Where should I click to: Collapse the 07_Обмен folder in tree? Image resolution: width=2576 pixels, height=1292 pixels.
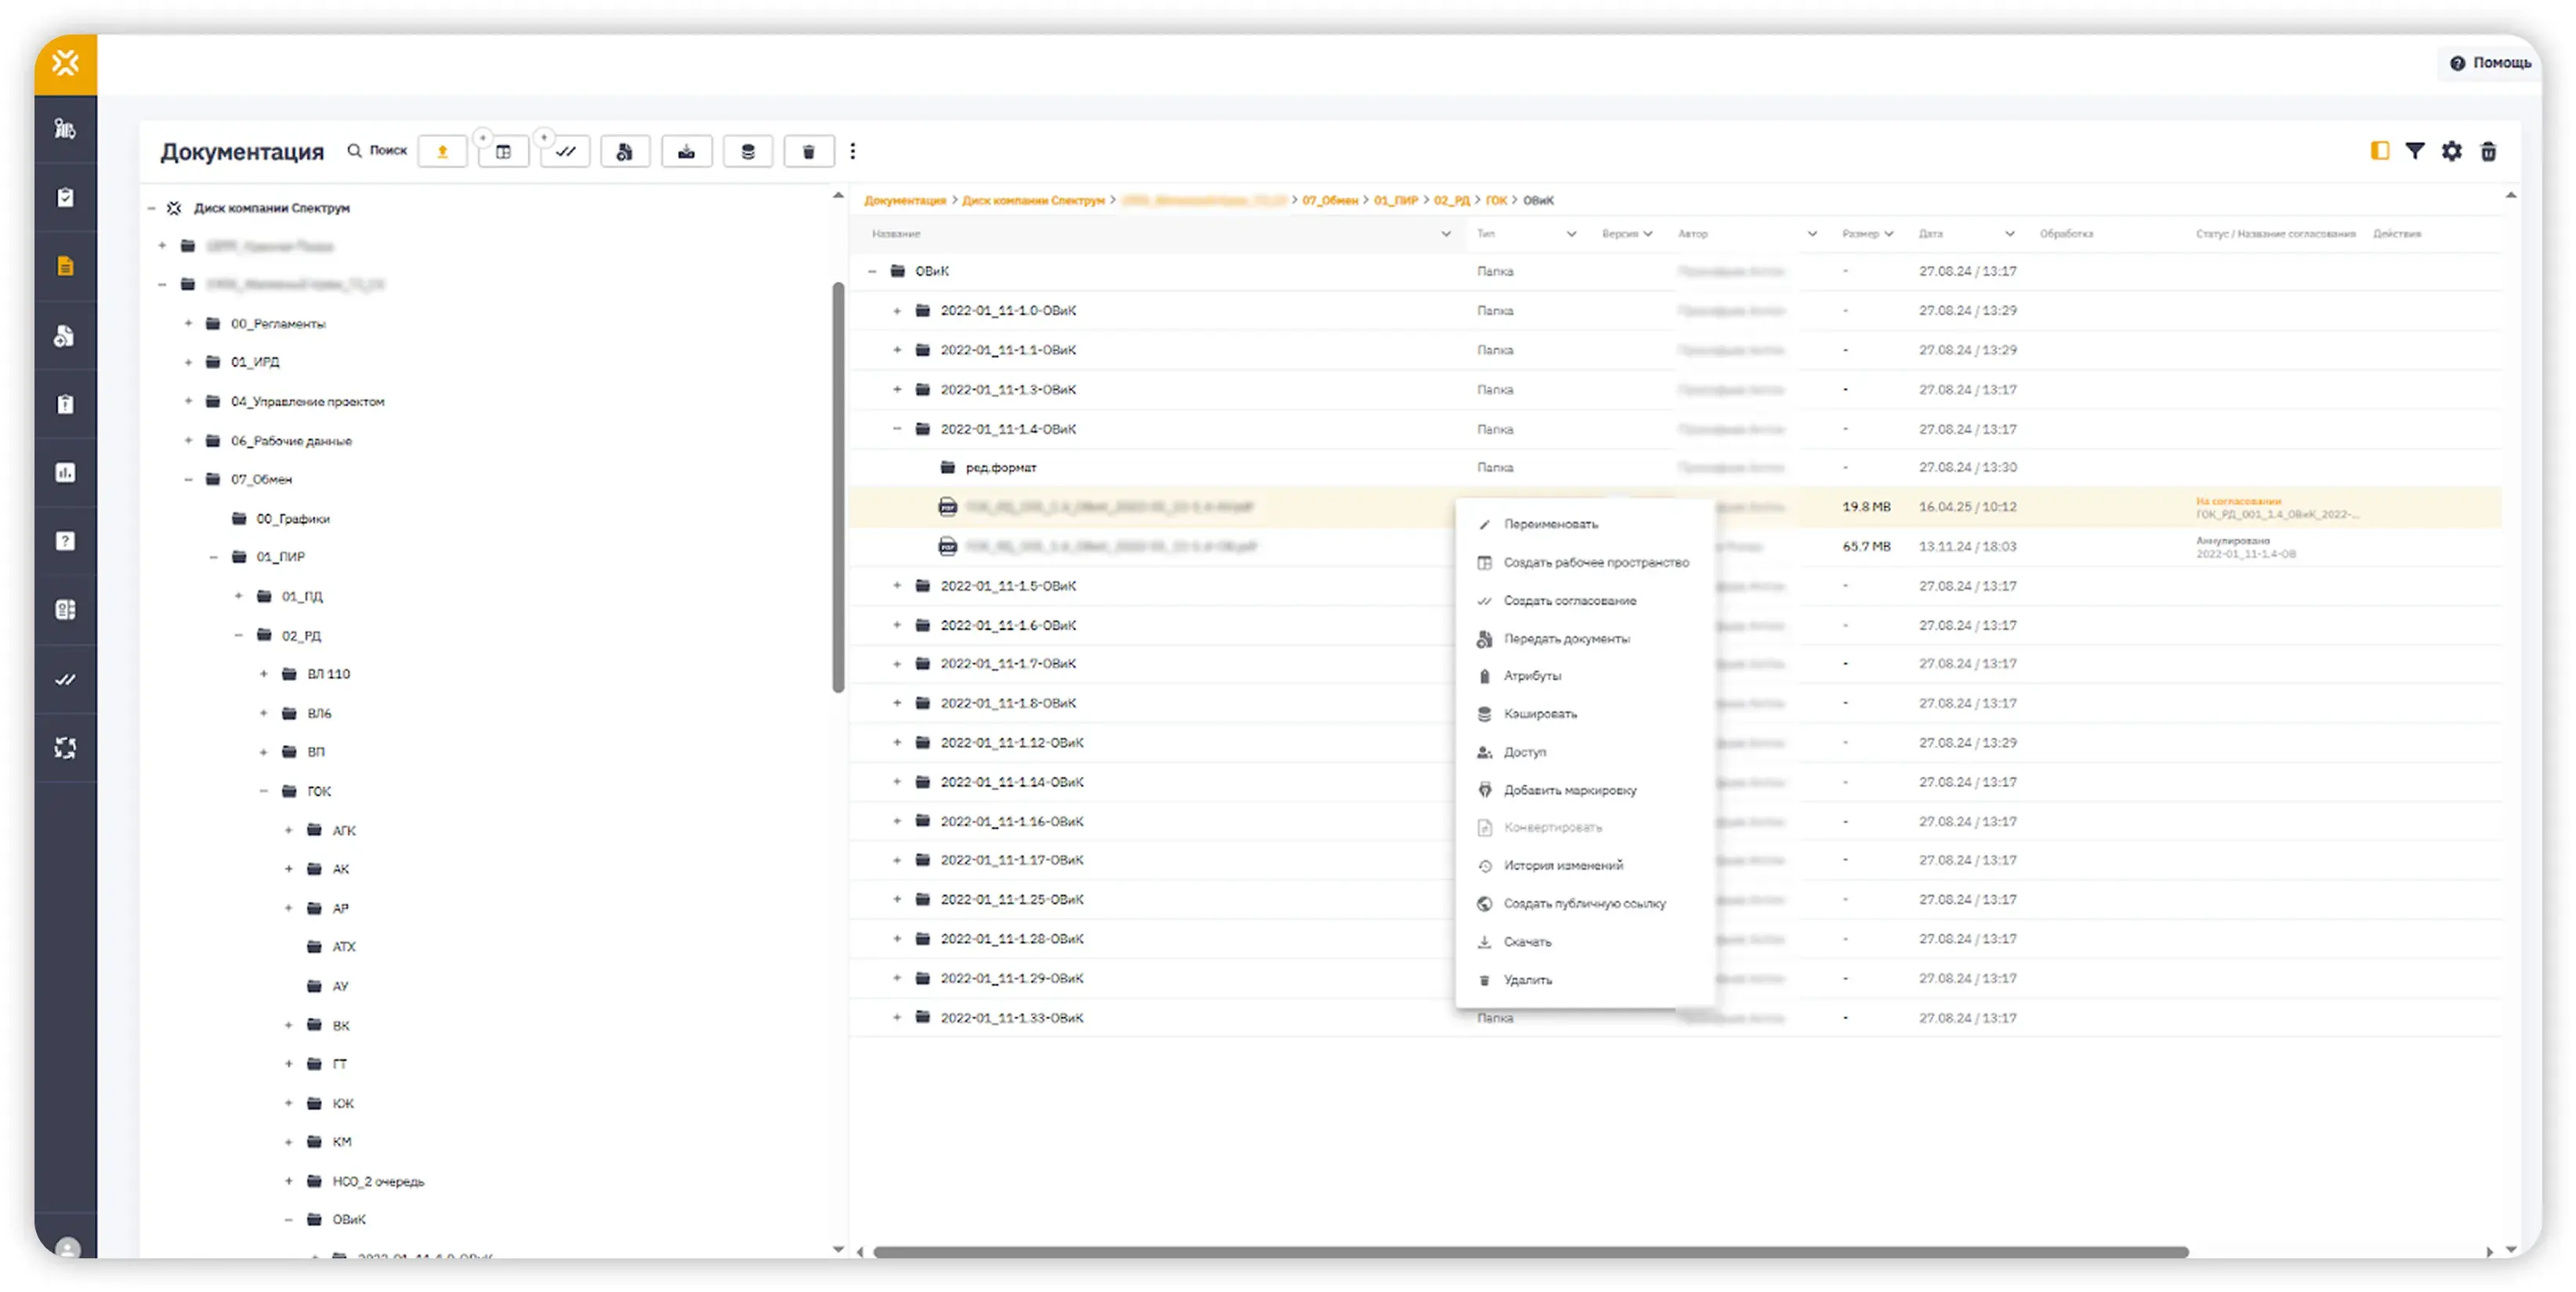pyautogui.click(x=188, y=480)
